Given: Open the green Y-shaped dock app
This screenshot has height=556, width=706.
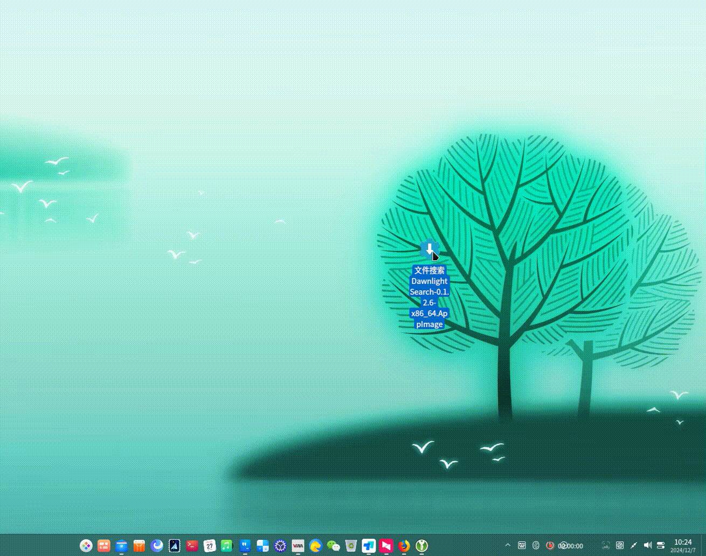Looking at the screenshot, I should click(x=421, y=546).
